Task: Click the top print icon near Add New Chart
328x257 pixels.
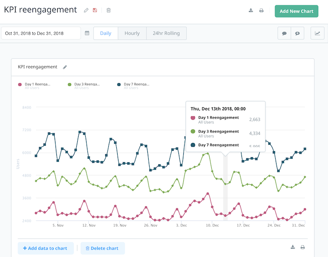Action: [261, 11]
